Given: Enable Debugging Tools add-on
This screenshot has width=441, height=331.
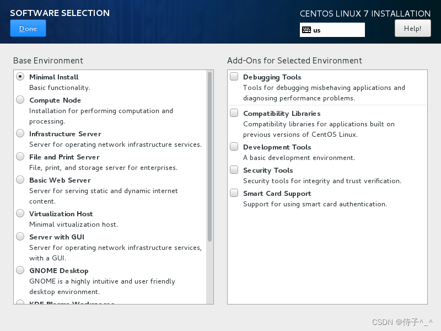Looking at the screenshot, I should coord(234,77).
